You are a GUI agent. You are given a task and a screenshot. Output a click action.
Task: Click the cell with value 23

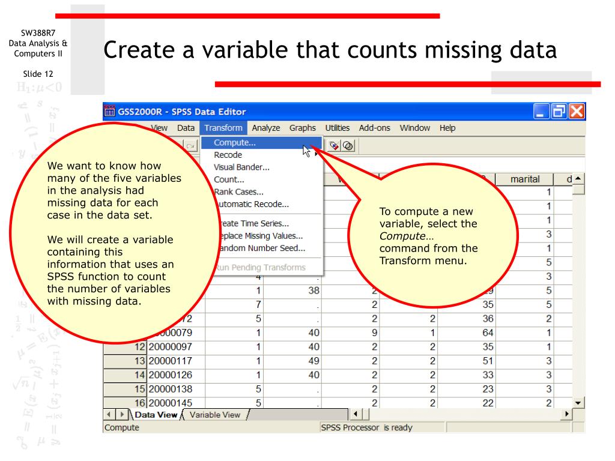[x=466, y=389]
